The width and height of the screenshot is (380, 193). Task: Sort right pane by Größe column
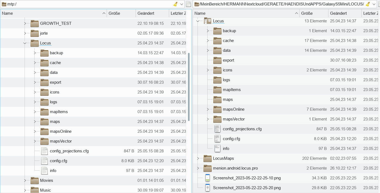[314, 13]
